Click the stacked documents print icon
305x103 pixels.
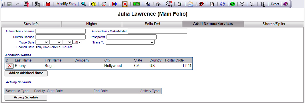pos(37,4)
